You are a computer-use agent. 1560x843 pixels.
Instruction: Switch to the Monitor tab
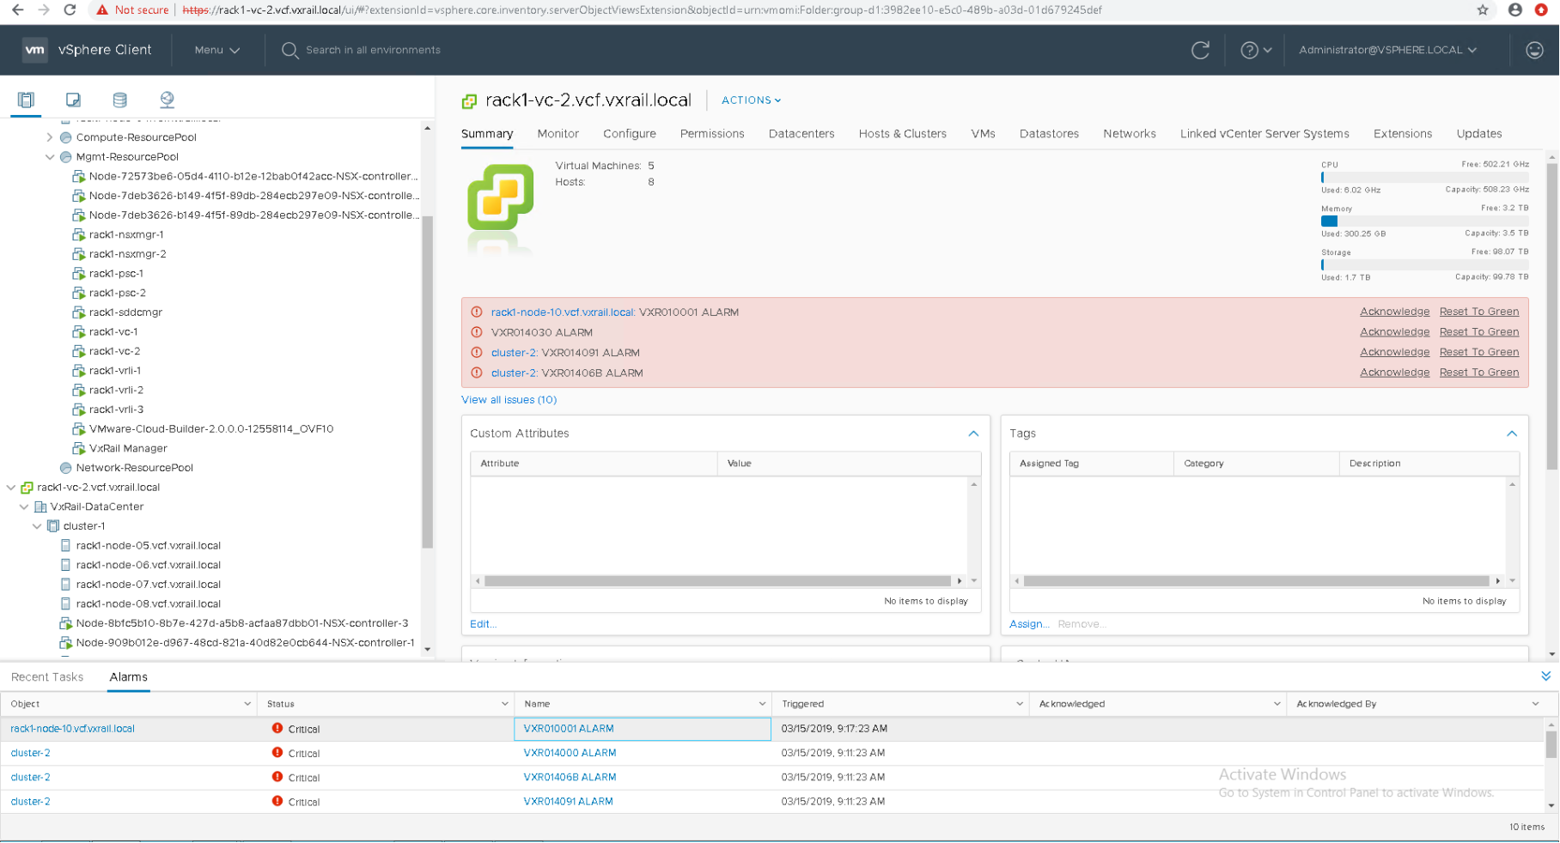coord(558,134)
